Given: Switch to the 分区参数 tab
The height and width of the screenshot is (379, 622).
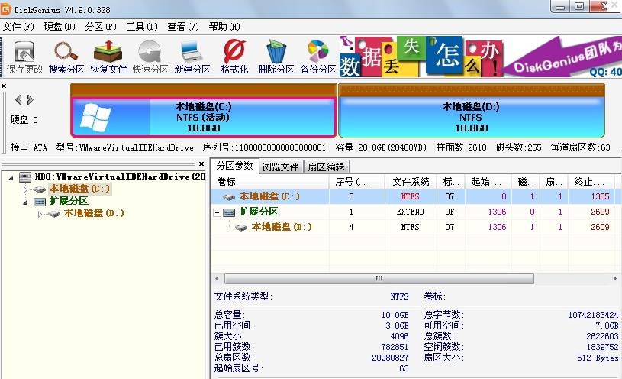Looking at the screenshot, I should pos(234,166).
